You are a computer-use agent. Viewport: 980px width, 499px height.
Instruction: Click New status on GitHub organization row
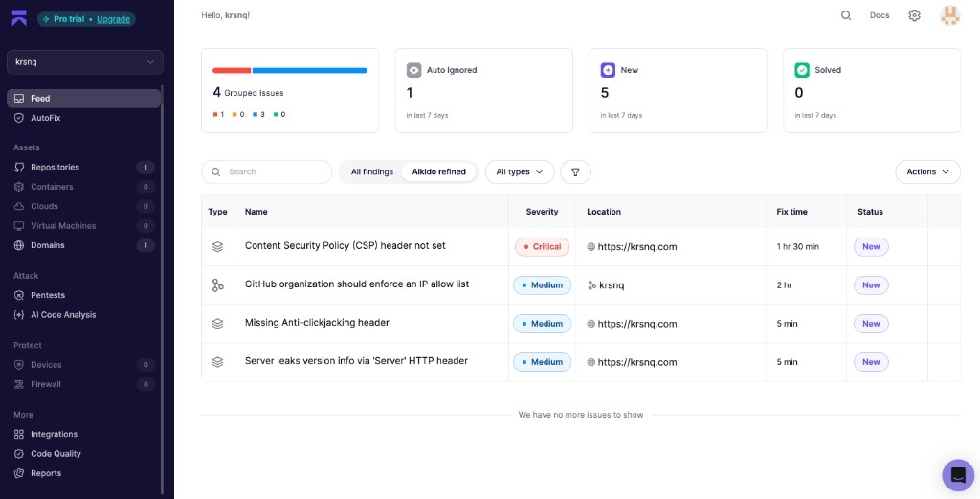coord(871,285)
